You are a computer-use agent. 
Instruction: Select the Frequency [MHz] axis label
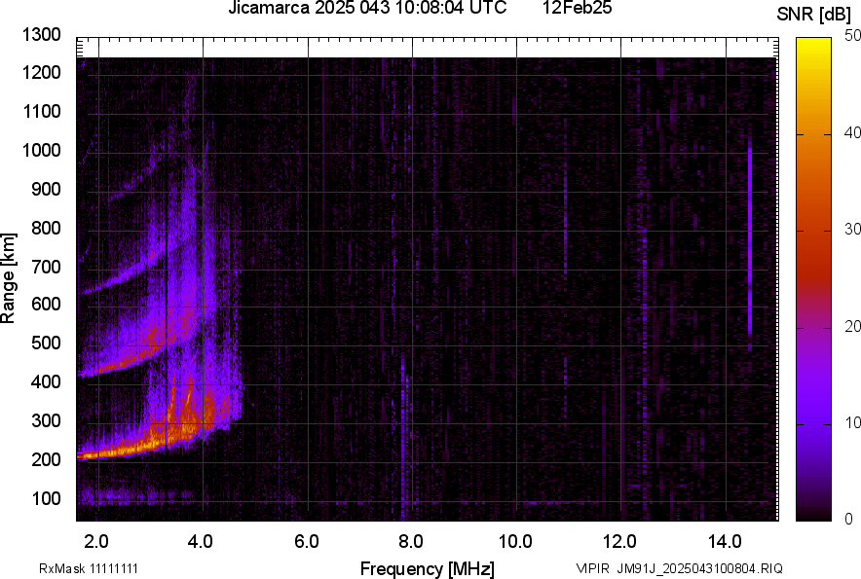point(427,568)
